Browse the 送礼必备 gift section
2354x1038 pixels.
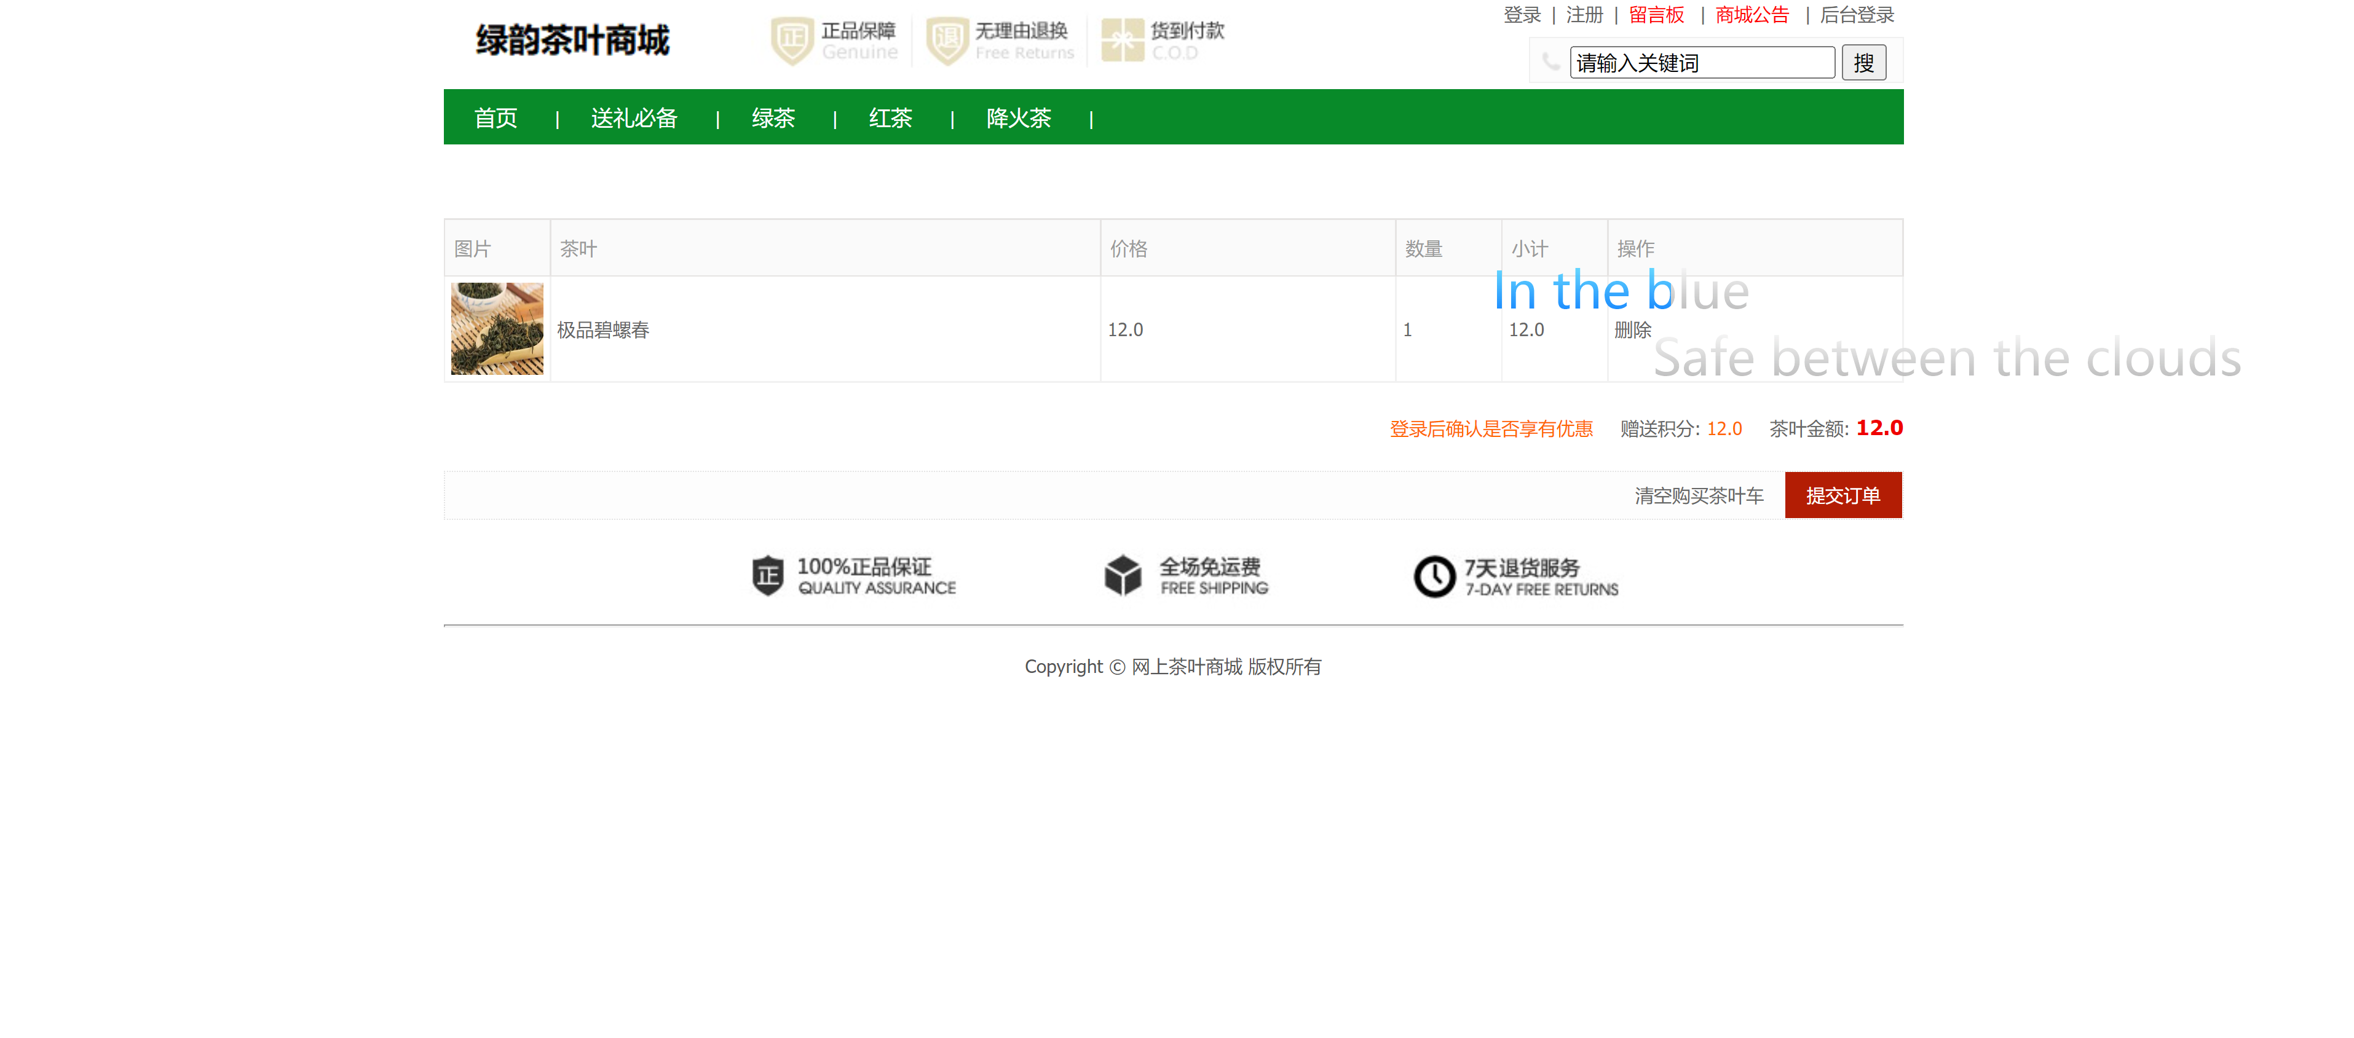pos(633,117)
